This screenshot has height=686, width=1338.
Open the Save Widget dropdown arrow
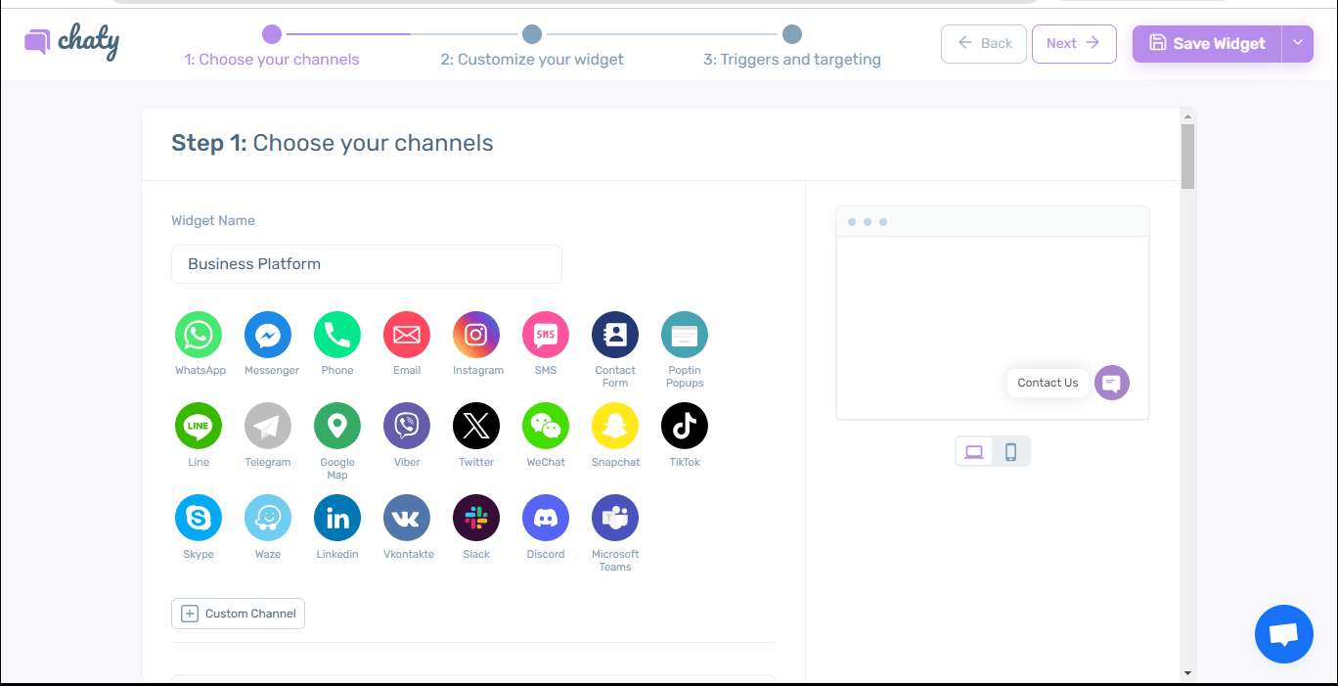1298,43
